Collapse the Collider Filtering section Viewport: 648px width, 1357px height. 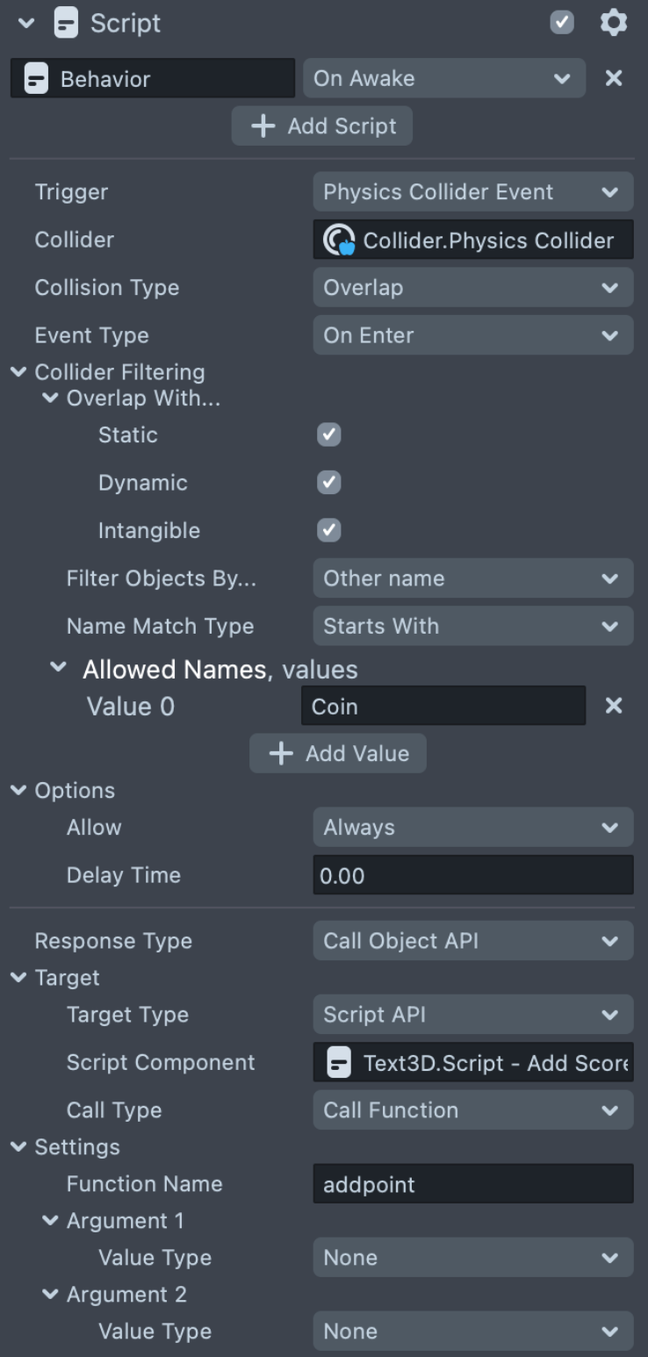[18, 372]
